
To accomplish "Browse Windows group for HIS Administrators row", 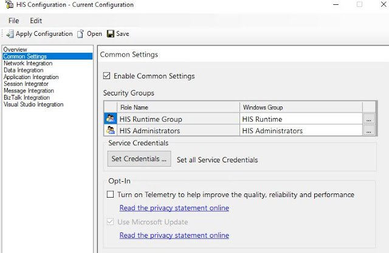I will coord(369,131).
